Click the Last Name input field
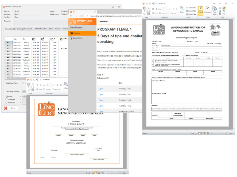Screen dimensions: 237x177 28,14
